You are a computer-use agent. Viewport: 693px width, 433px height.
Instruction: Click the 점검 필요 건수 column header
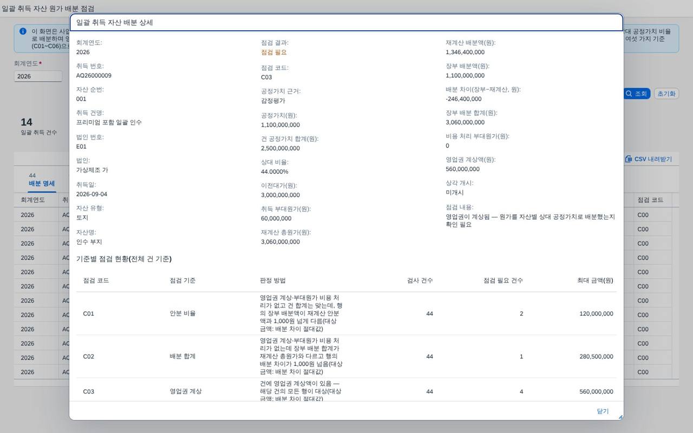click(504, 280)
